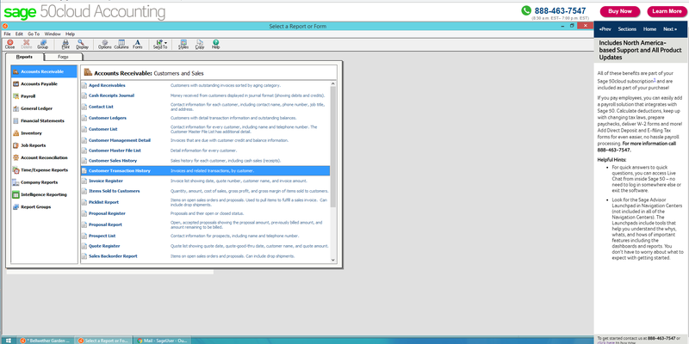Go to Home in the side panel

click(650, 29)
